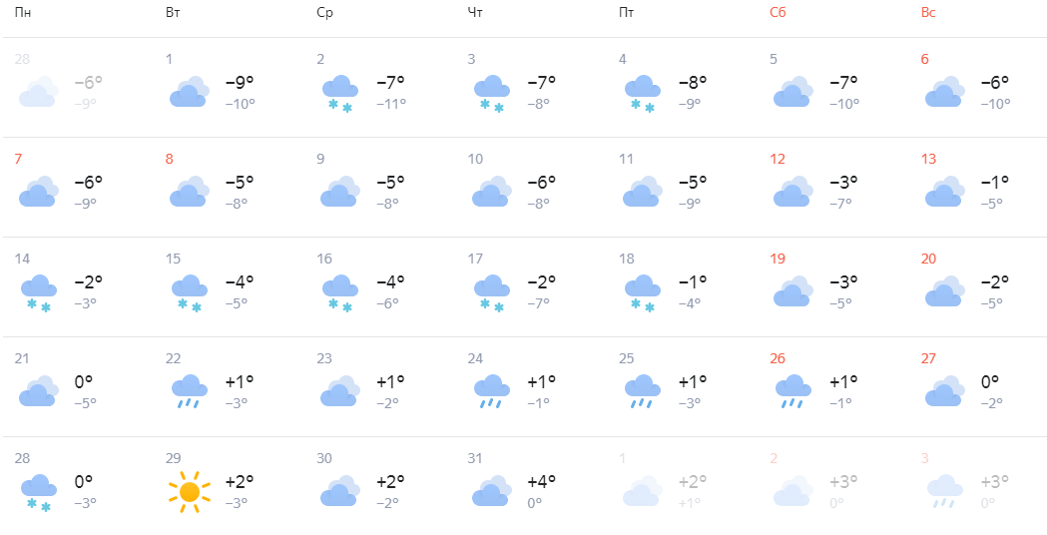Click the sunny icon on day 29
This screenshot has height=535, width=1047.
coord(190,492)
